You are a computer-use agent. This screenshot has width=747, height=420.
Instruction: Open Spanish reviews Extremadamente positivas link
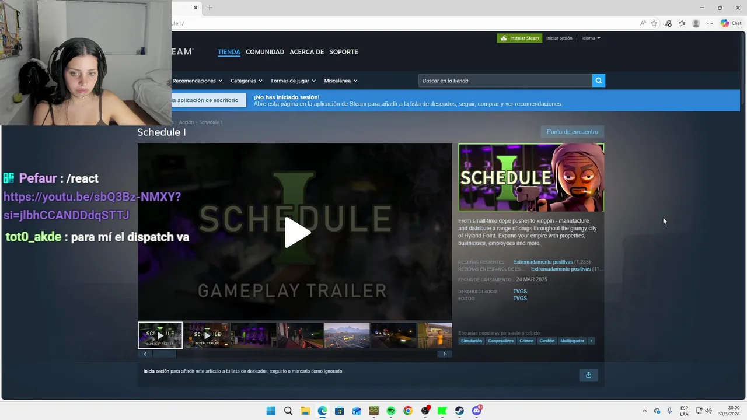click(x=561, y=269)
